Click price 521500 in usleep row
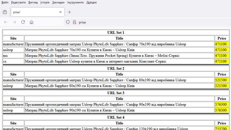Viewport: 231px width, 130px height. (222, 86)
